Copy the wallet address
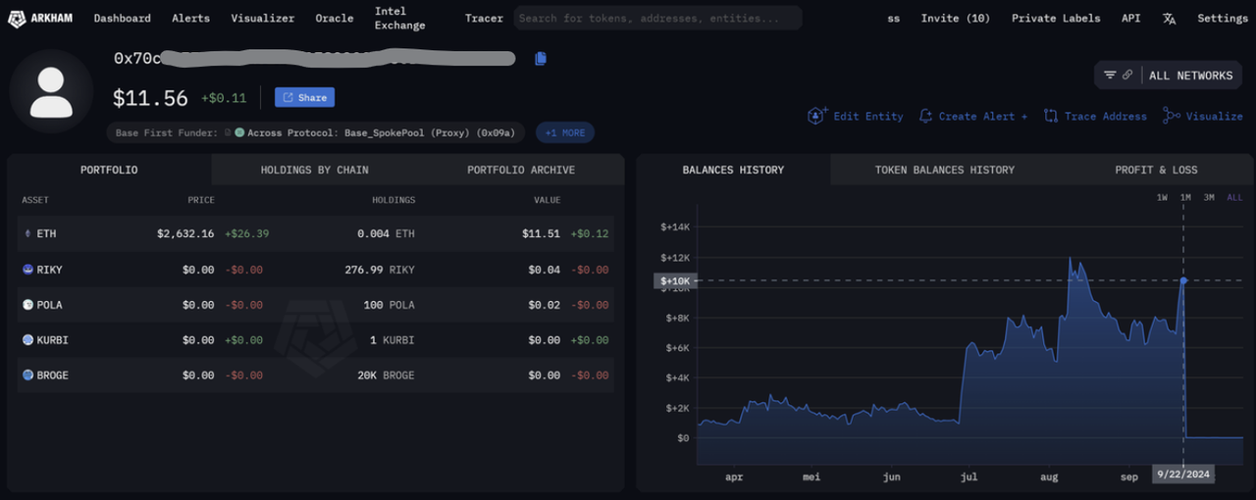This screenshot has width=1256, height=500. pyautogui.click(x=540, y=59)
